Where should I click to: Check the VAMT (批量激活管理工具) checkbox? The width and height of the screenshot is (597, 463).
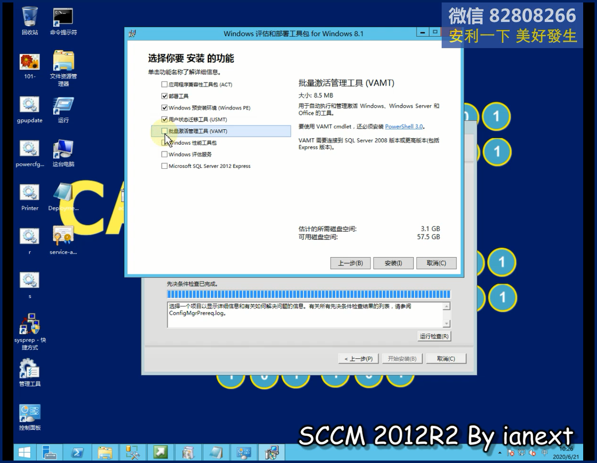pyautogui.click(x=164, y=131)
